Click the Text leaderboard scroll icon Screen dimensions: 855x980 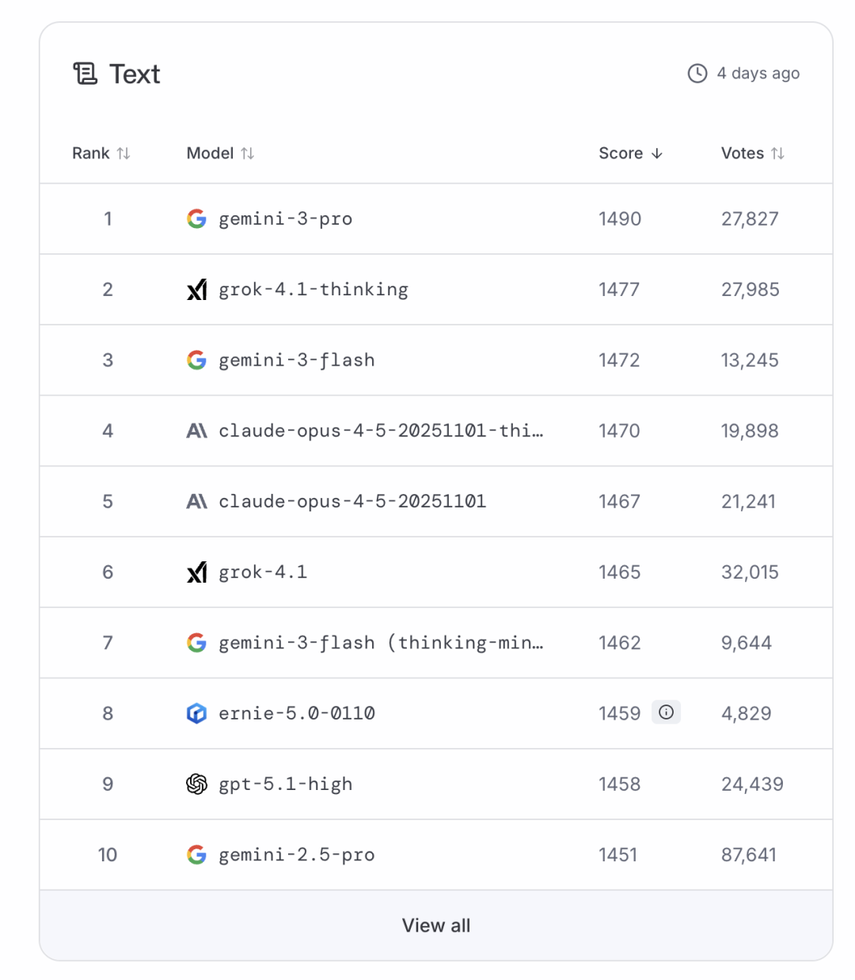pos(85,74)
